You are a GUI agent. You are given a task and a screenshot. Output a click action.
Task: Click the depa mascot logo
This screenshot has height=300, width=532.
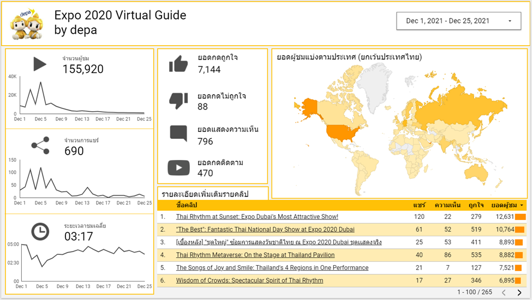point(27,24)
